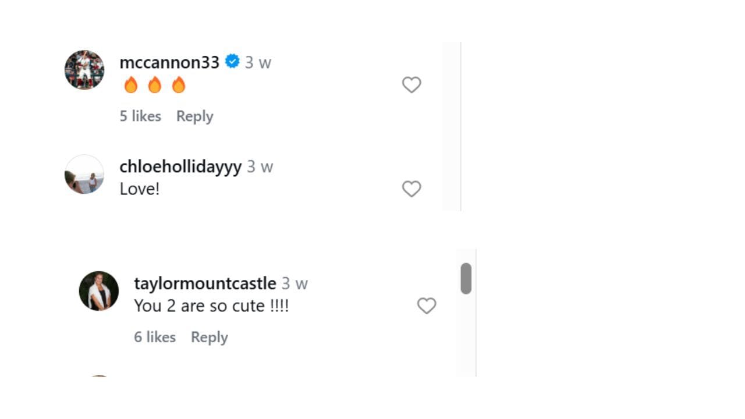View 5 likes on mccannon33's comment

click(x=140, y=116)
